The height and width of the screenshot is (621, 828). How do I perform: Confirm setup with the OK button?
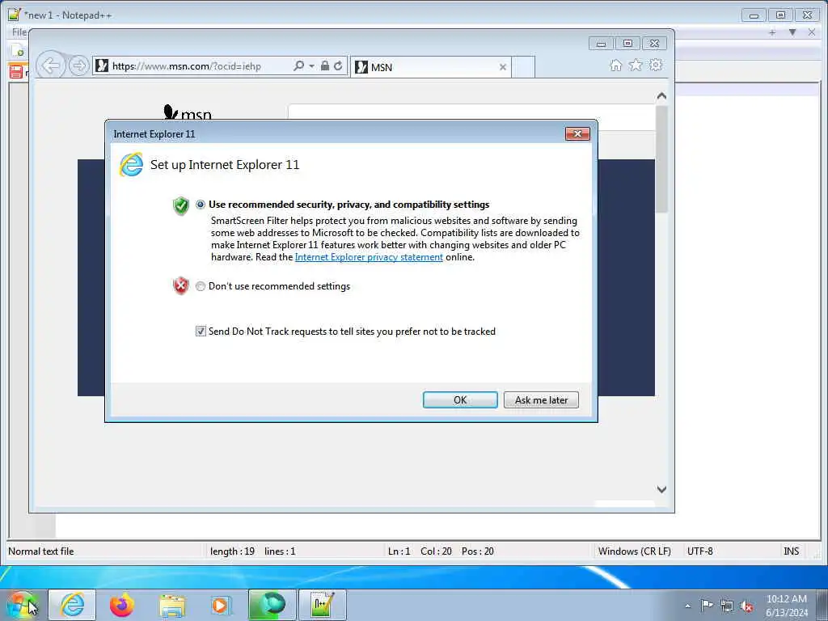(x=460, y=399)
